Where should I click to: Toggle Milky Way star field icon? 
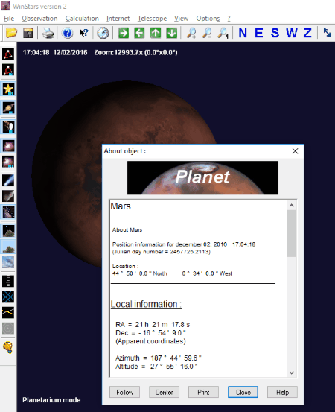(x=8, y=212)
